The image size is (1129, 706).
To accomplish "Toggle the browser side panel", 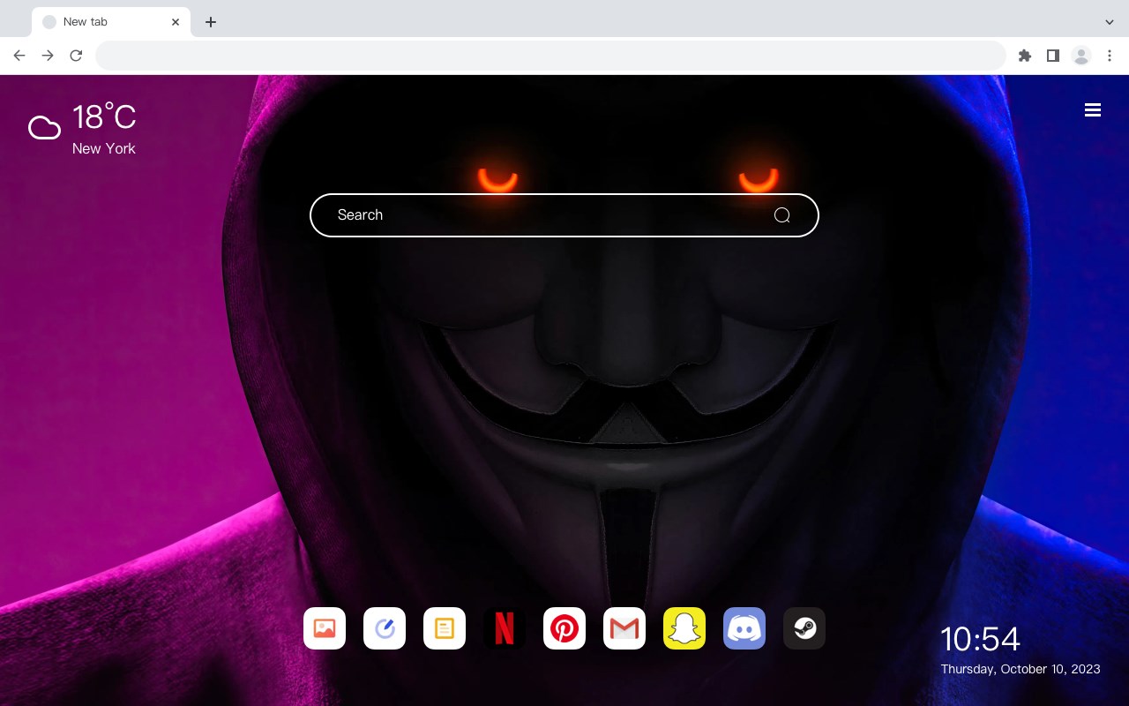I will point(1052,56).
